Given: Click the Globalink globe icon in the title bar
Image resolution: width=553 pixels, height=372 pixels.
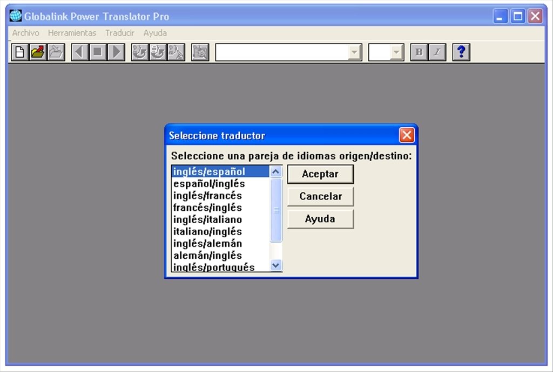Looking at the screenshot, I should click(16, 16).
